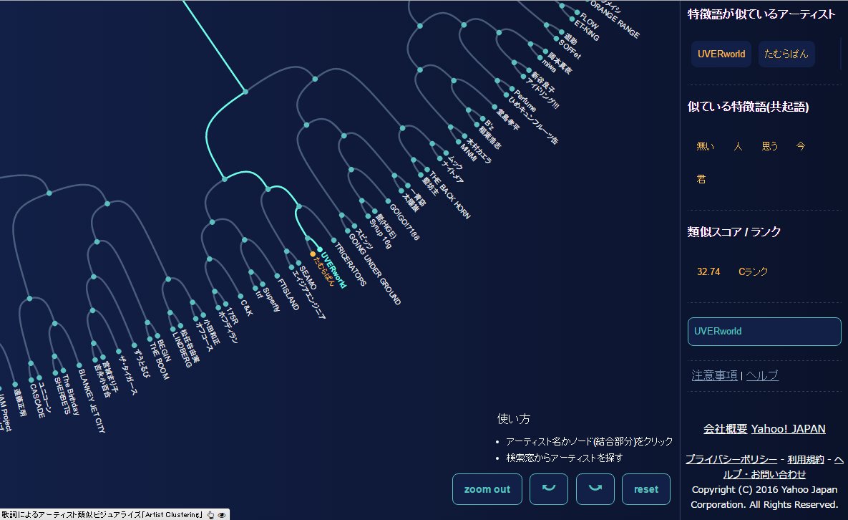
Task: Select the GOING UNDER GROUND artist label
Action: [x=374, y=268]
